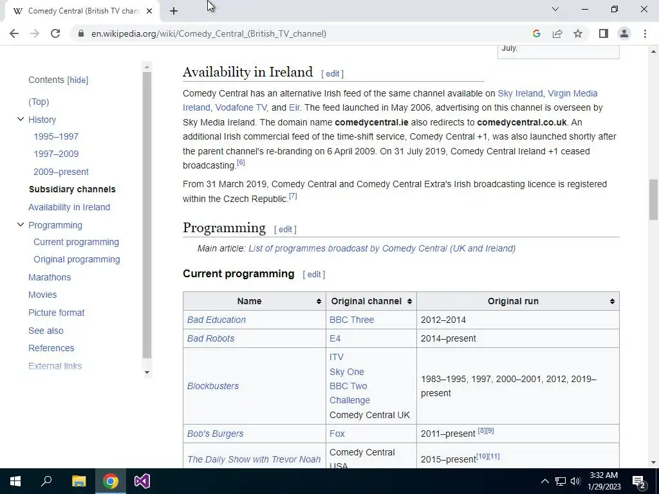Screen dimensions: 659x494
Task: Open Visual Studio from taskbar
Action: pyautogui.click(x=142, y=481)
